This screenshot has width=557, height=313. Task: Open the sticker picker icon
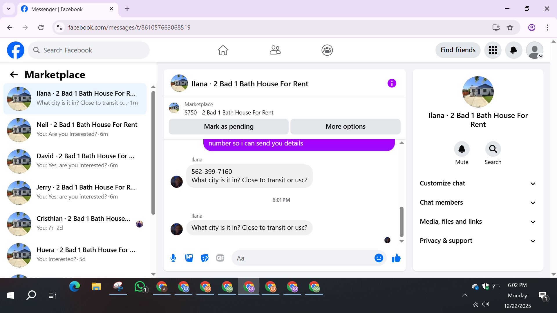pos(205,258)
